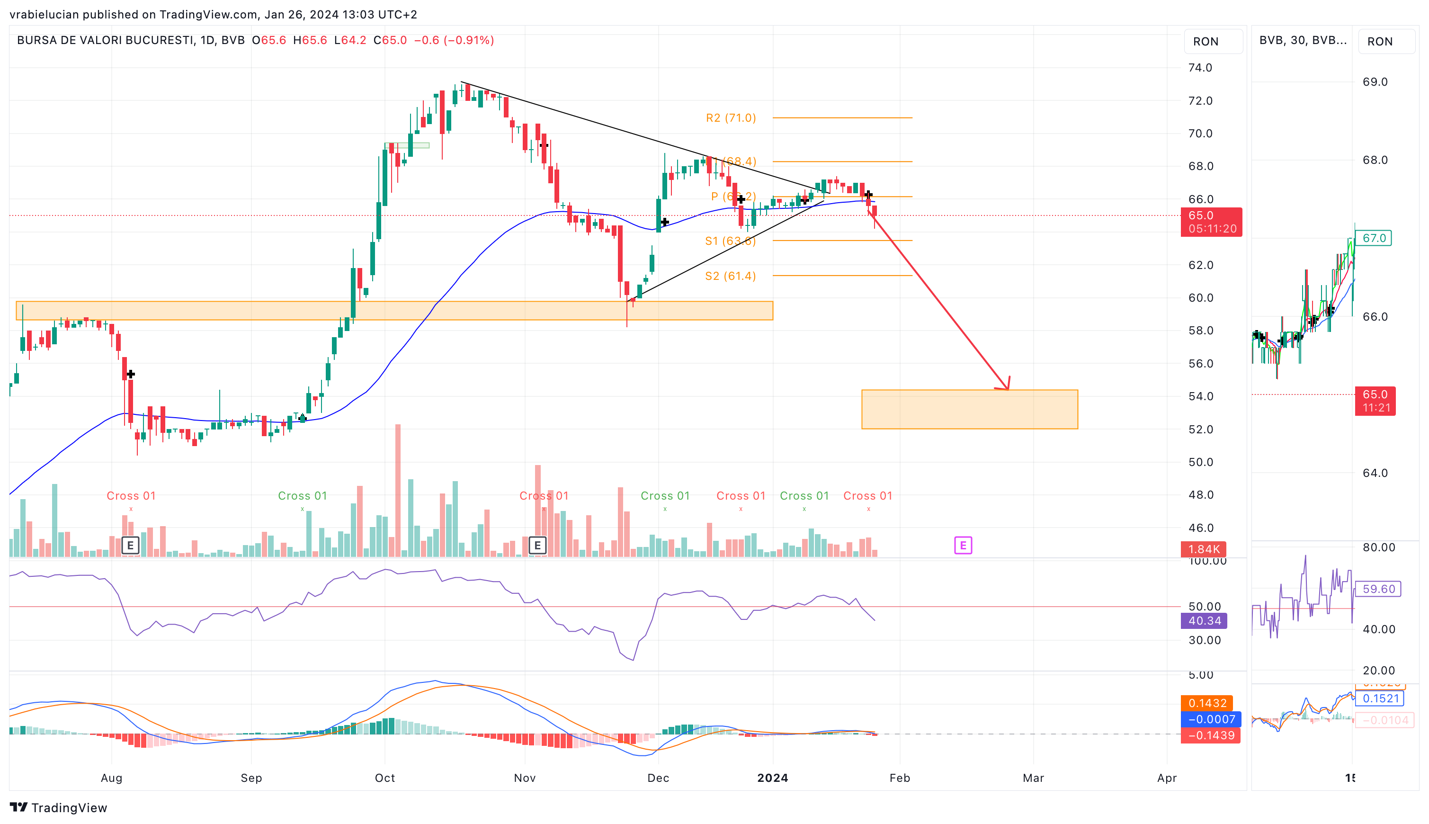Click the H65.6 high value in the header

tap(310, 40)
